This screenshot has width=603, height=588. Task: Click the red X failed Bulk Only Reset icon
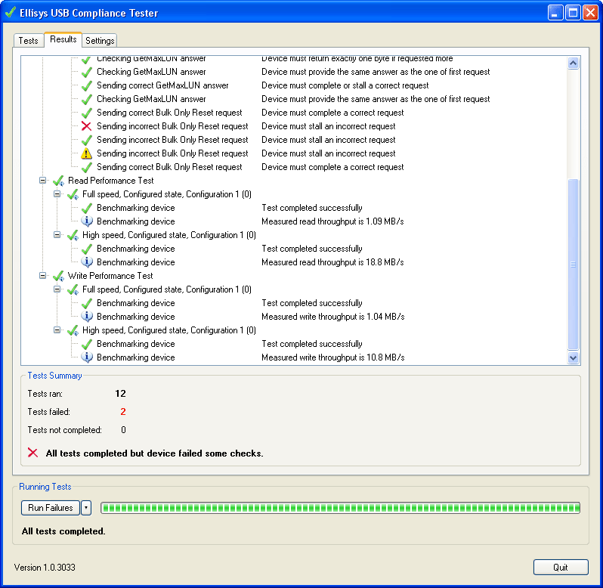click(x=86, y=126)
